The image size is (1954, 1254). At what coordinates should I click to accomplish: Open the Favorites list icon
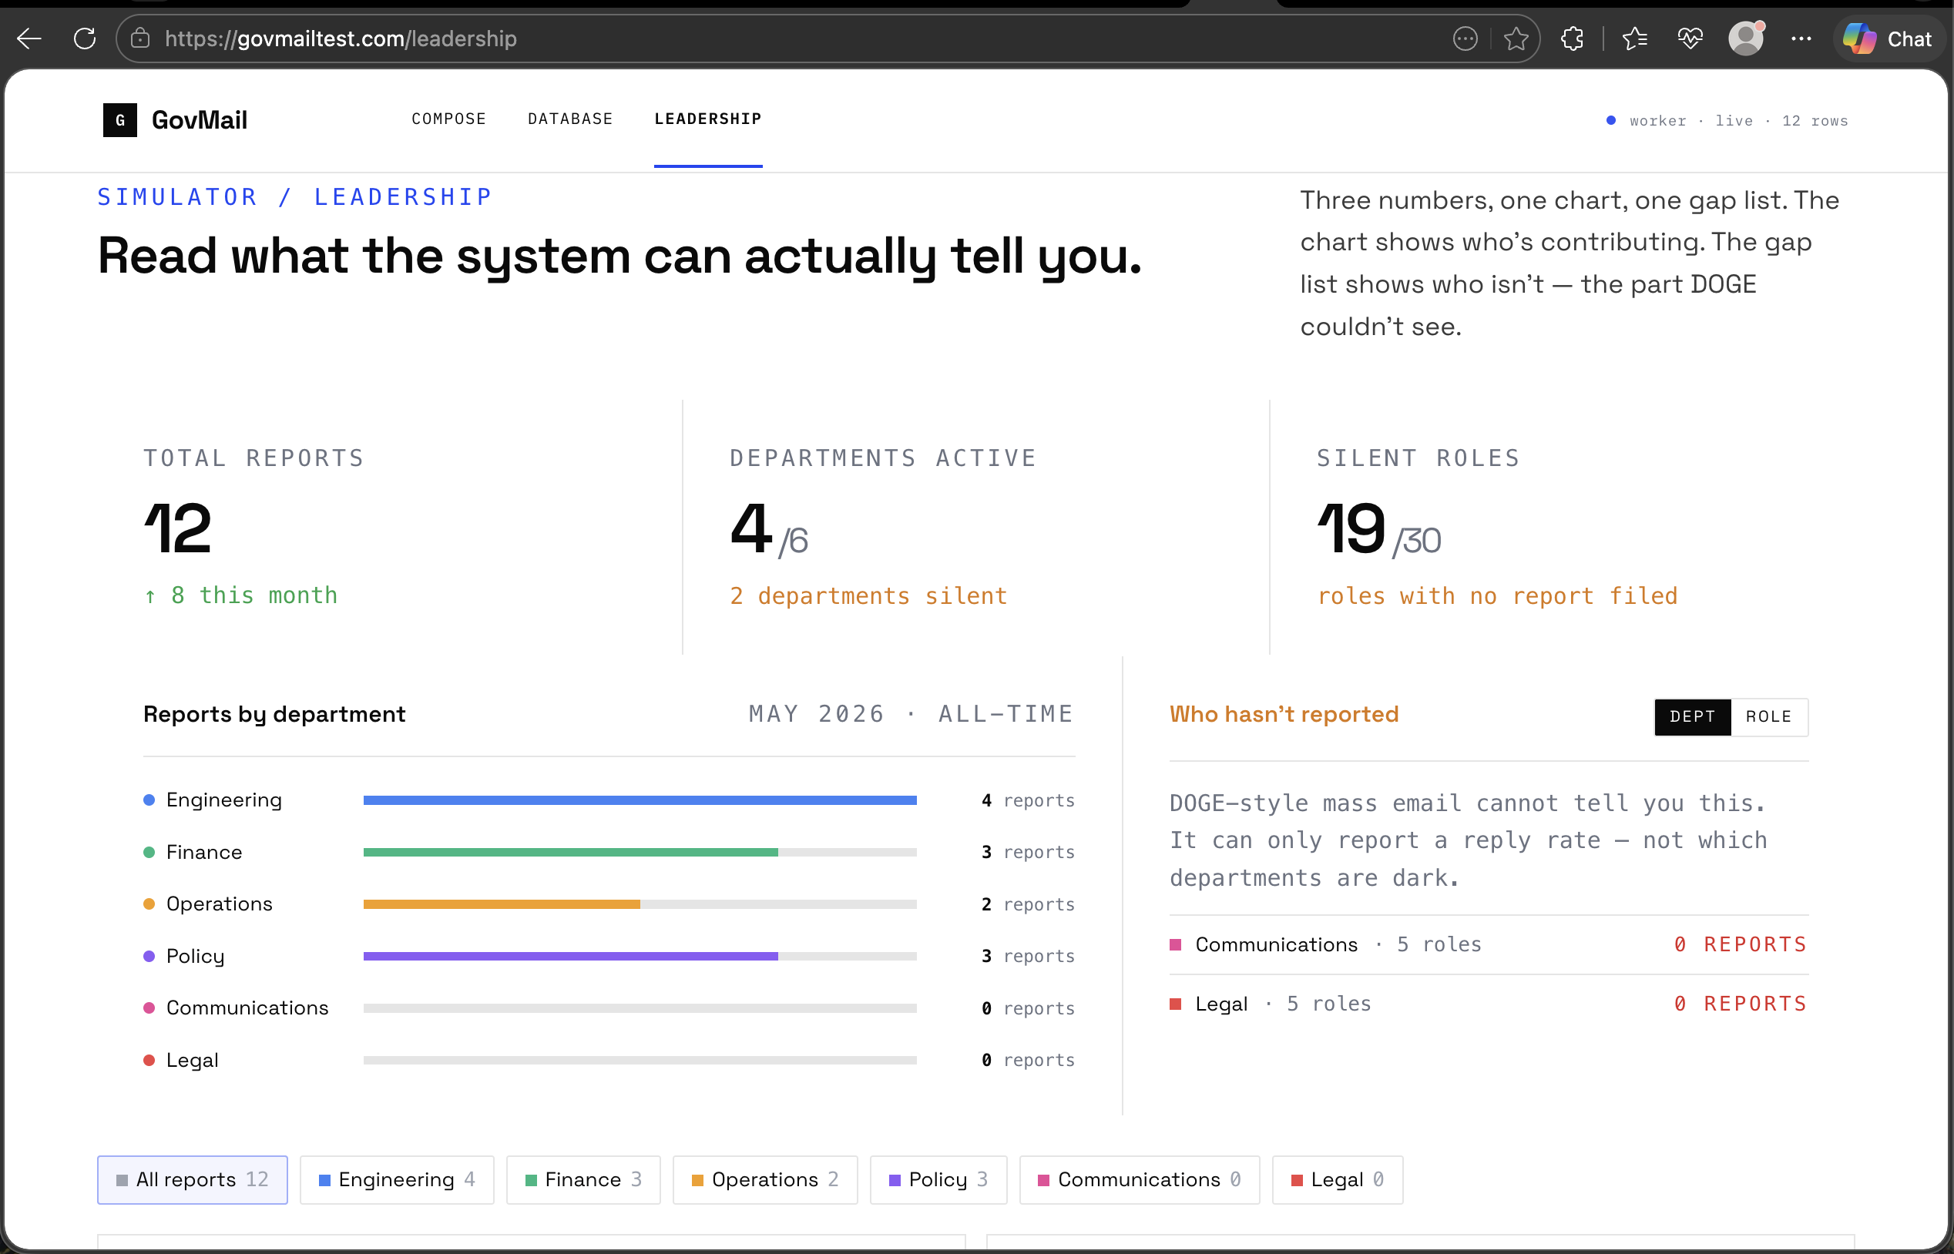1634,39
